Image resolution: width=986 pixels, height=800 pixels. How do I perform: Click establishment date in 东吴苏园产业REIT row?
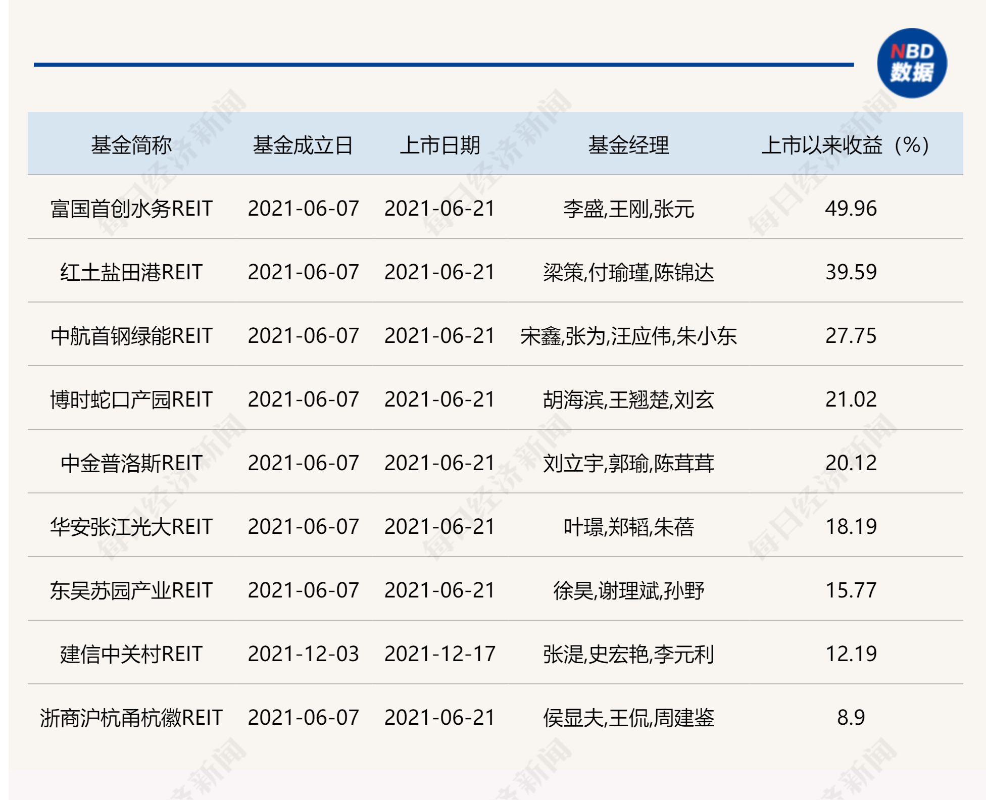(303, 590)
